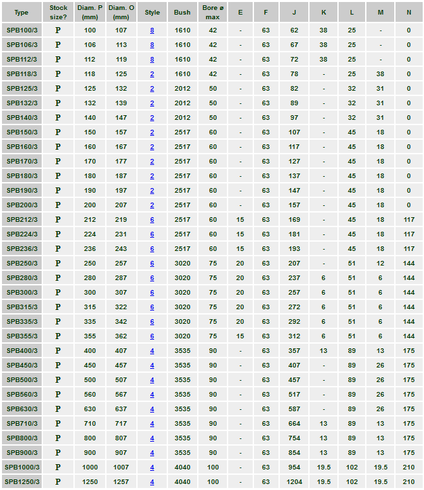
Task: Follow Style 4 link for SPB630/3
Action: [152, 409]
